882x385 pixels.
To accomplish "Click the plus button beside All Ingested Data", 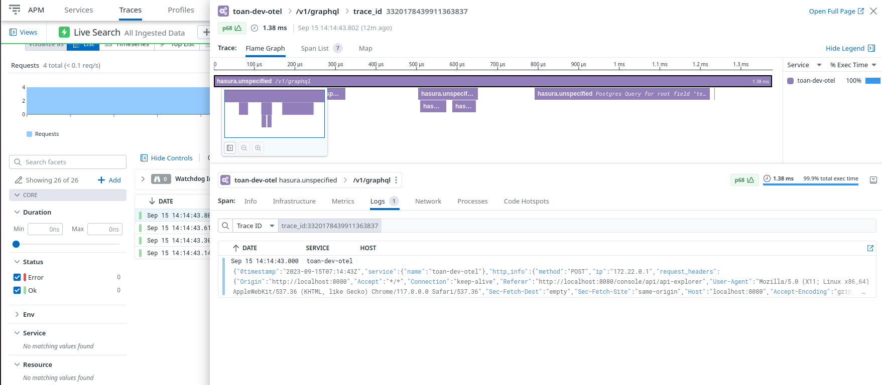I will click(205, 32).
